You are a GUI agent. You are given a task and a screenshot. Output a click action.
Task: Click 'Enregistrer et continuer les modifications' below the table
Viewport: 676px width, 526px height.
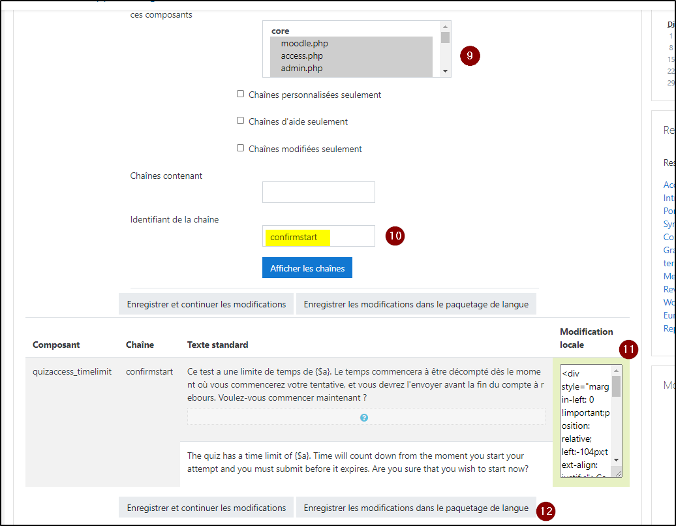coord(206,508)
